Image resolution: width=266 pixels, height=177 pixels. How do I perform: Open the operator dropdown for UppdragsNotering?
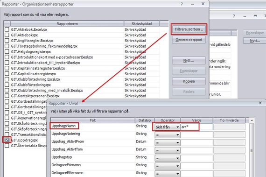click(167, 135)
